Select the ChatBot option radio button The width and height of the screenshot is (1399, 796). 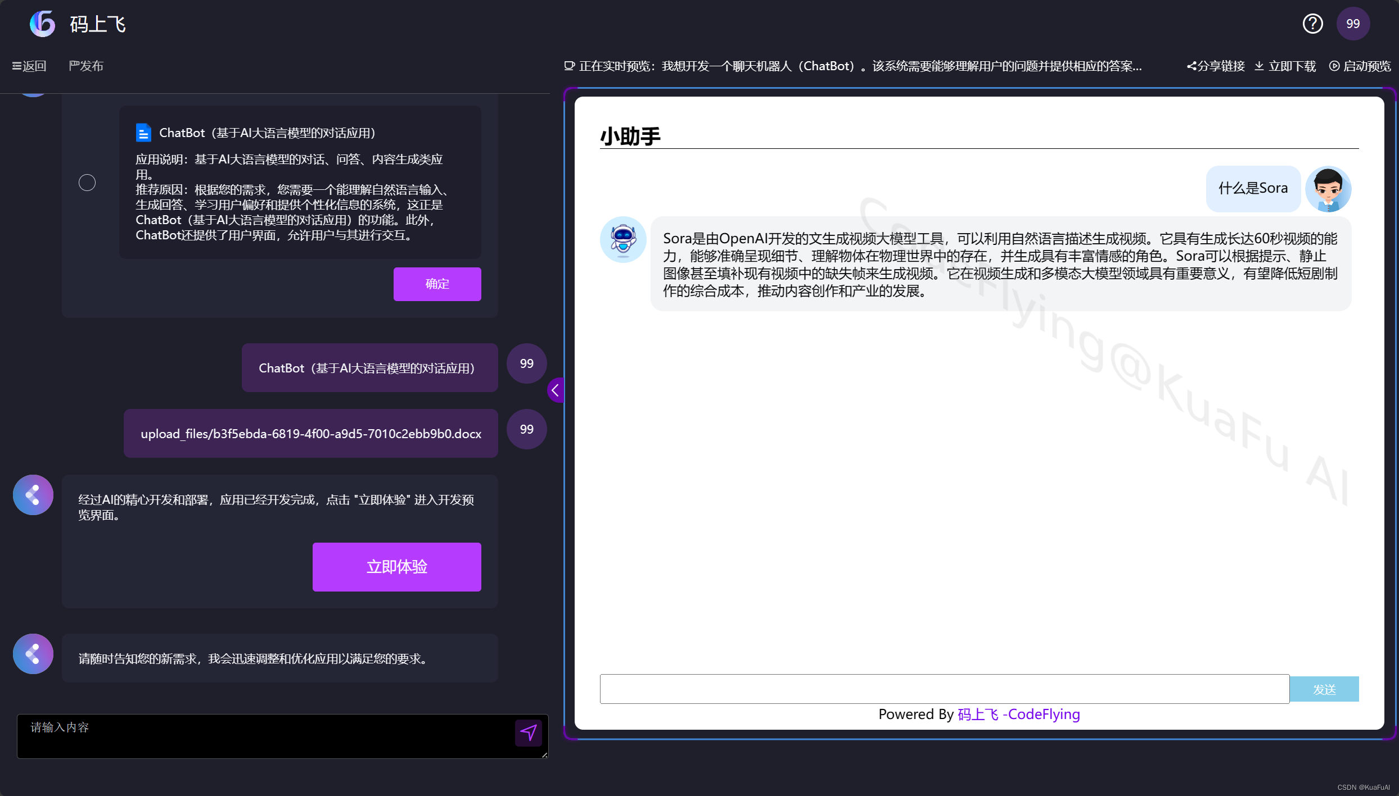pyautogui.click(x=87, y=183)
